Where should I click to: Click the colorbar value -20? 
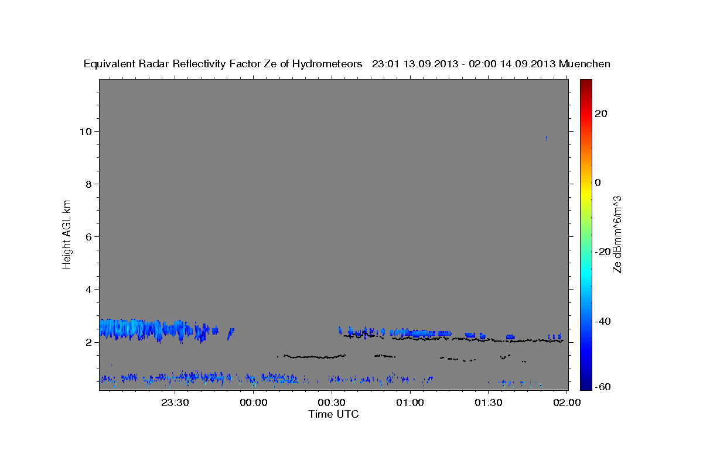(603, 252)
